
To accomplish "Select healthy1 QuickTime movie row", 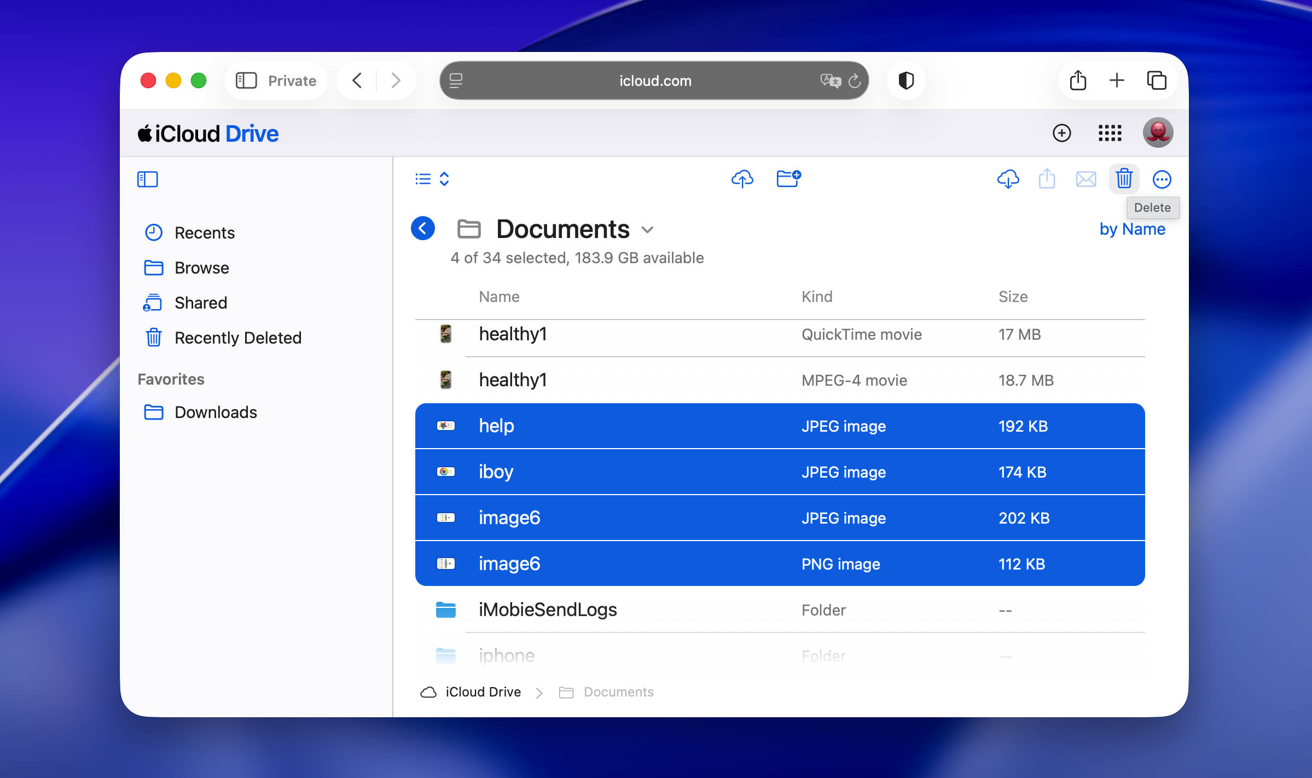I will coord(780,334).
